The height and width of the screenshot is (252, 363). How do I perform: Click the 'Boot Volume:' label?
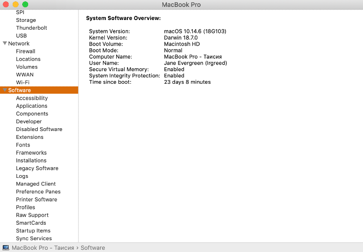[x=106, y=44]
